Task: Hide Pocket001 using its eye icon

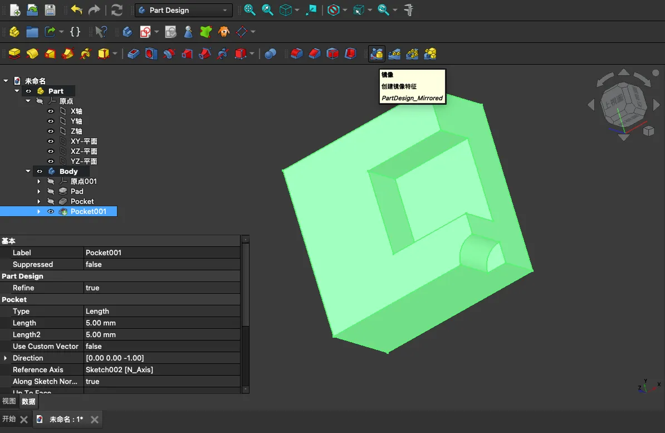Action: coord(51,212)
